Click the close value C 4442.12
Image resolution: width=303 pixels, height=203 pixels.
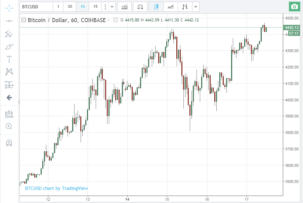click(x=189, y=20)
